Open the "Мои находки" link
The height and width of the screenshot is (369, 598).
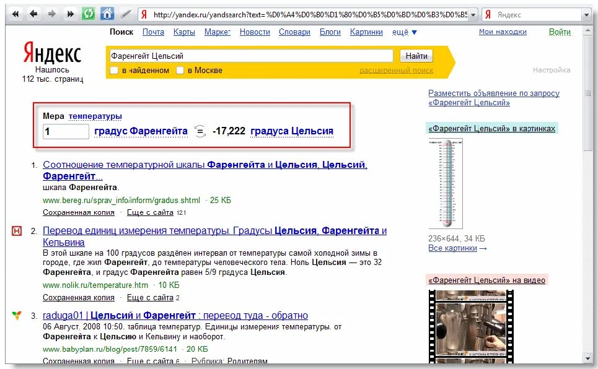pyautogui.click(x=503, y=32)
